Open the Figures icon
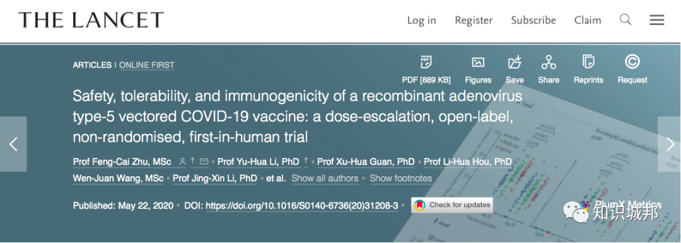Image resolution: width=681 pixels, height=243 pixels. pos(478,62)
